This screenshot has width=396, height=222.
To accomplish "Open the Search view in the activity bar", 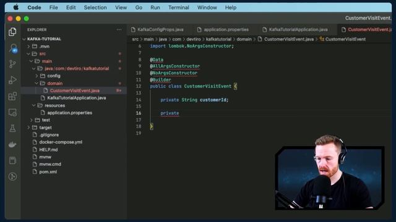I will pos(13,48).
